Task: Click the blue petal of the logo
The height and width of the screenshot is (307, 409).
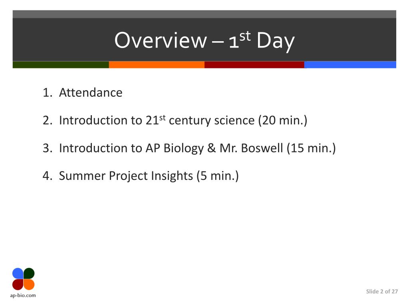Action: point(18,273)
